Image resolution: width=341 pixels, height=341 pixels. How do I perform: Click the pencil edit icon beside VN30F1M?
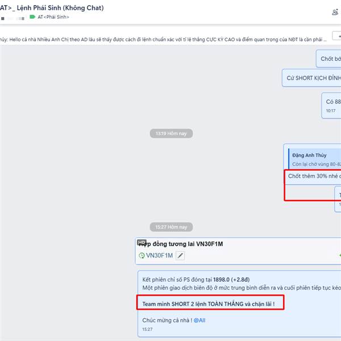(180, 256)
